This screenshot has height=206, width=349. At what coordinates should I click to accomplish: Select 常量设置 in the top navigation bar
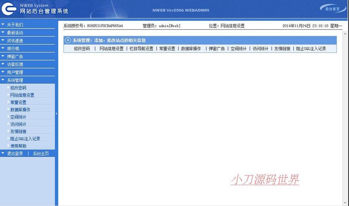click(x=167, y=49)
